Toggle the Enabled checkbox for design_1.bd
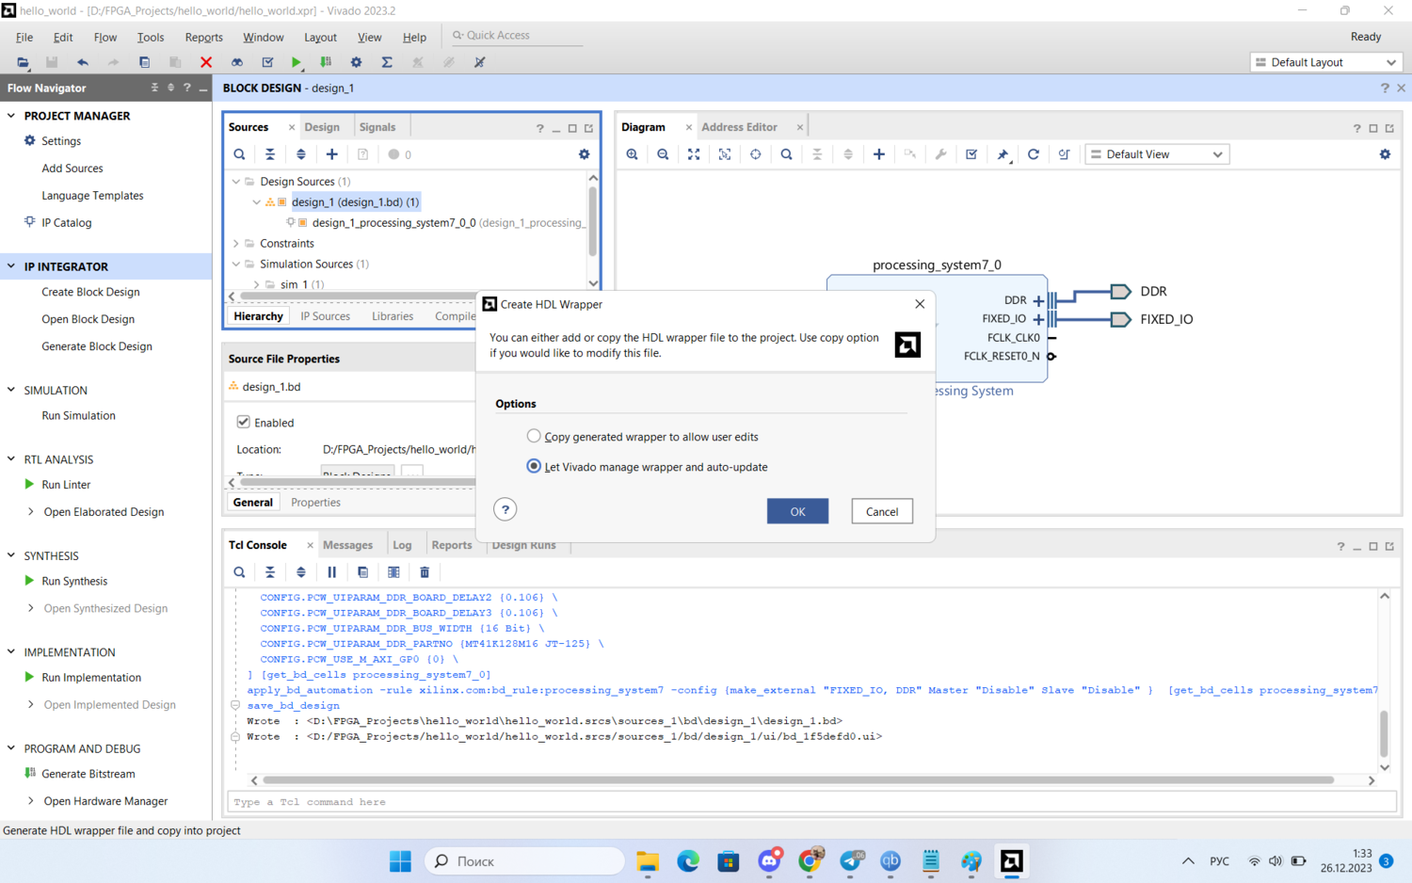 pos(244,422)
